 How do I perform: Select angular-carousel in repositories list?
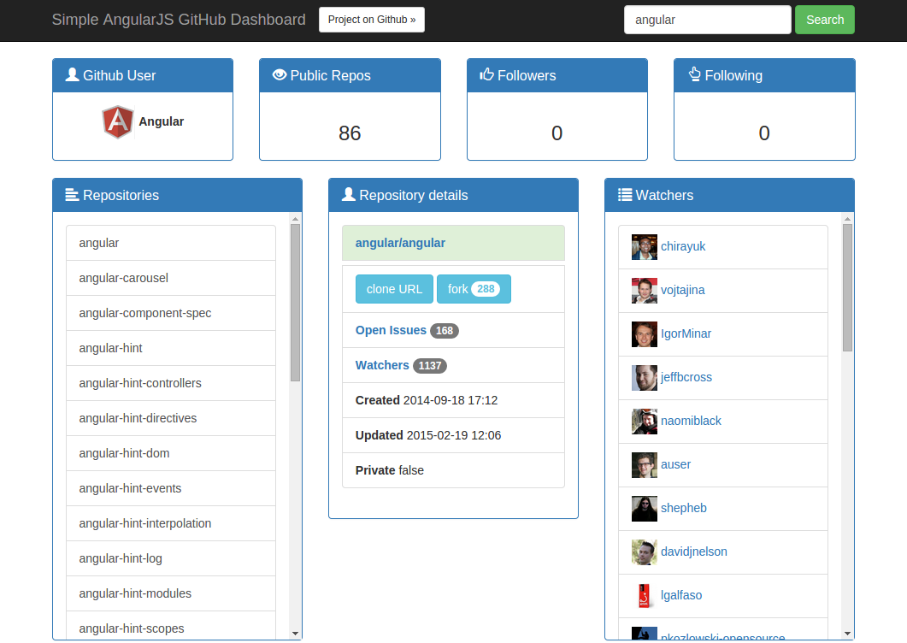click(171, 279)
